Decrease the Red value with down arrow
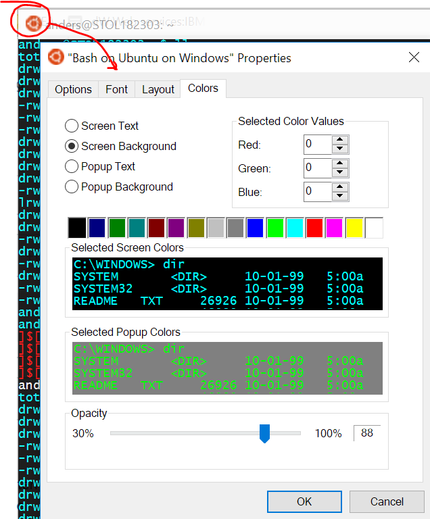Image resolution: width=430 pixels, height=519 pixels. click(x=339, y=149)
